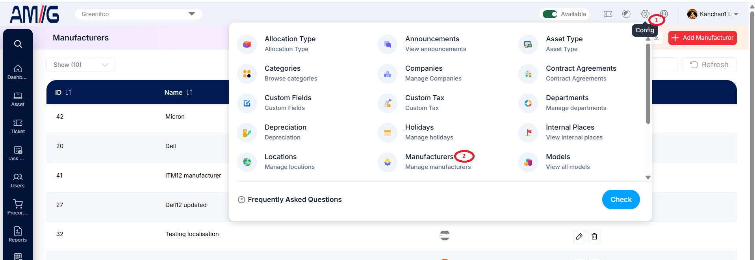Click the Categories icon
The image size is (755, 260).
coord(247,74)
